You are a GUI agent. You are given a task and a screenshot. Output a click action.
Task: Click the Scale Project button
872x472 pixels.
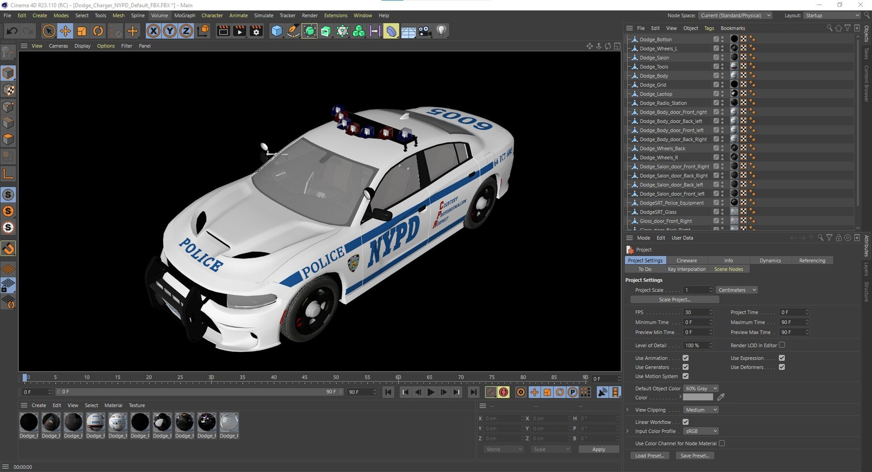pyautogui.click(x=674, y=299)
